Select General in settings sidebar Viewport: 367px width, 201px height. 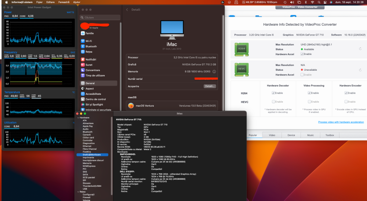tap(98, 83)
